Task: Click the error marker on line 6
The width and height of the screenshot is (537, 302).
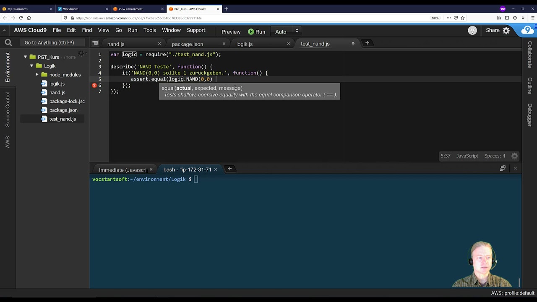Action: click(94, 85)
